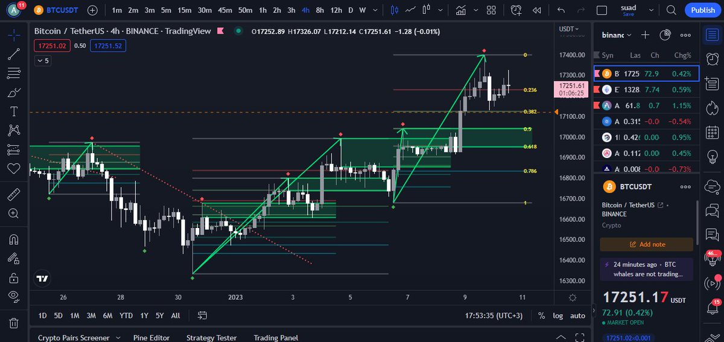Collapse the bottom panel with chevron
This screenshot has width=724, height=342.
tap(561, 338)
